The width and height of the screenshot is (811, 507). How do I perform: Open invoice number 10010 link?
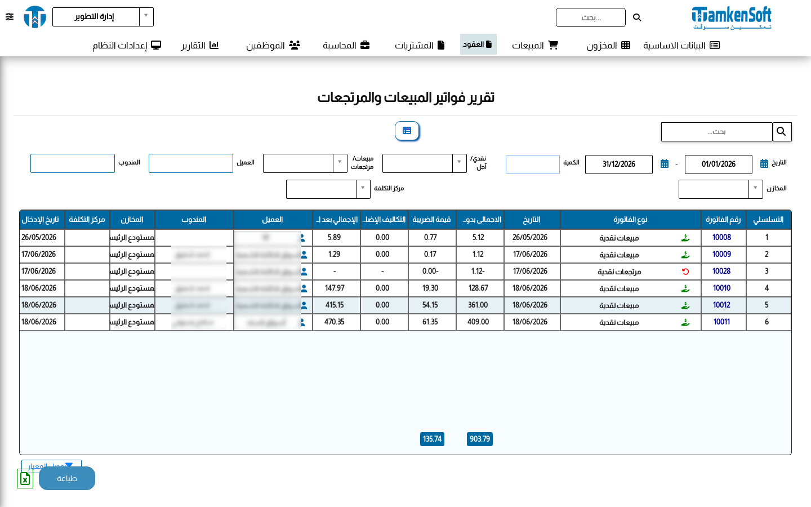[x=721, y=288]
